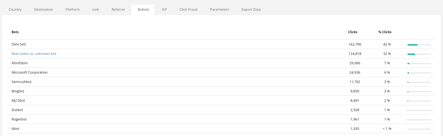Select the Parameters tab

pos(219,10)
